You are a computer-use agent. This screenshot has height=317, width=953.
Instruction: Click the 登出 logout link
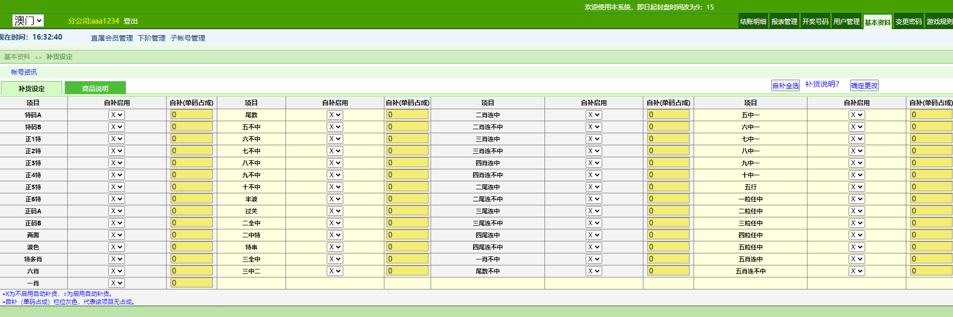click(130, 21)
